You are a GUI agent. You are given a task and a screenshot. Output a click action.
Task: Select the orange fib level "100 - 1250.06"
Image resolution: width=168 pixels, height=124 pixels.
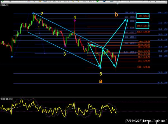pos(144,42)
